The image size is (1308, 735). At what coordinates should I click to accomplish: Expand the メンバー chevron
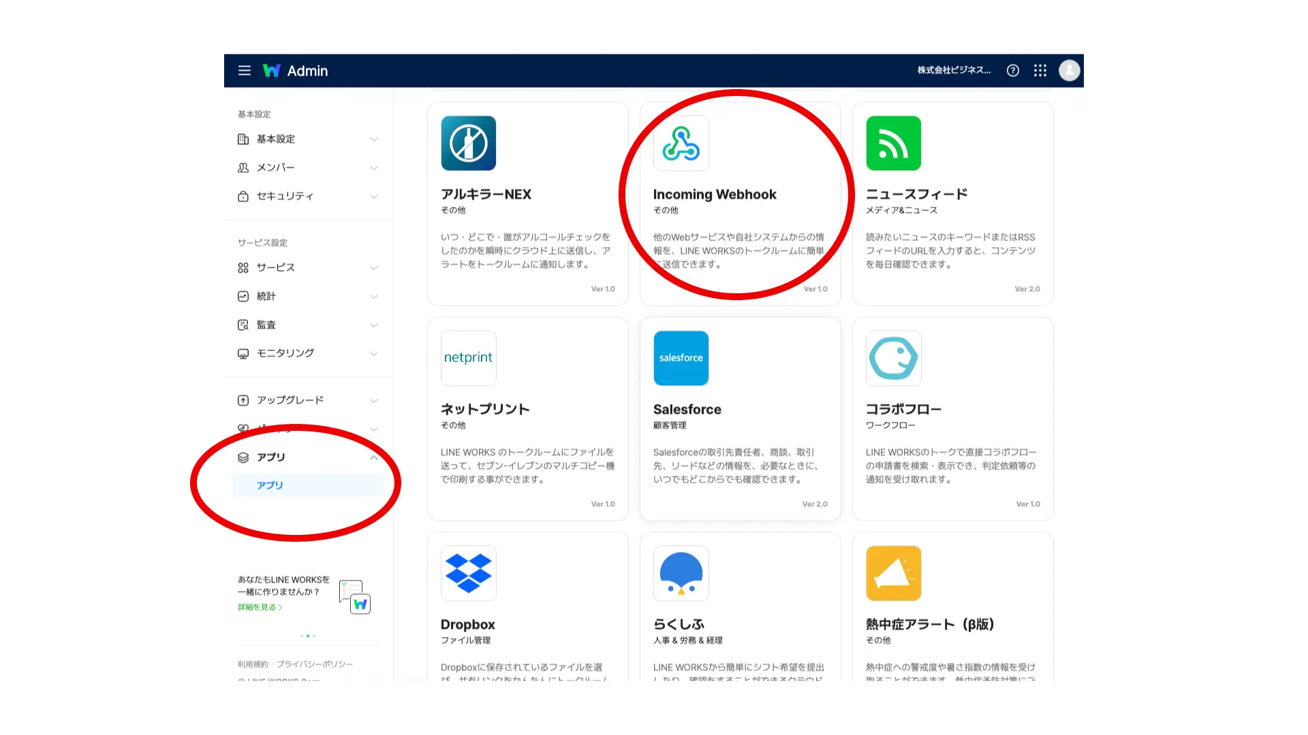(374, 167)
